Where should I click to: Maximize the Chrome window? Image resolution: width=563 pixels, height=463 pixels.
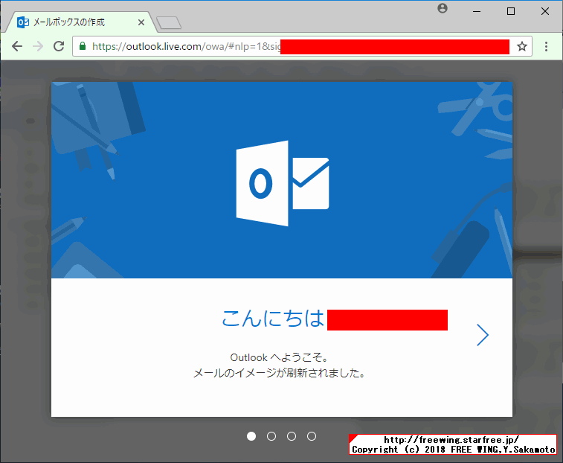click(511, 11)
